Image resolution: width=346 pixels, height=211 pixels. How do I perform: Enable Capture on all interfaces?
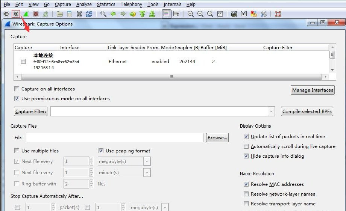tap(17, 89)
